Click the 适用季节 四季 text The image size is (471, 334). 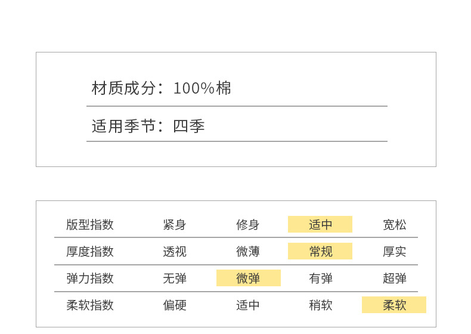148,126
